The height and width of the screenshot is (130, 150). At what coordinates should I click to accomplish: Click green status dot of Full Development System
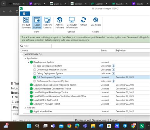coord(34,77)
